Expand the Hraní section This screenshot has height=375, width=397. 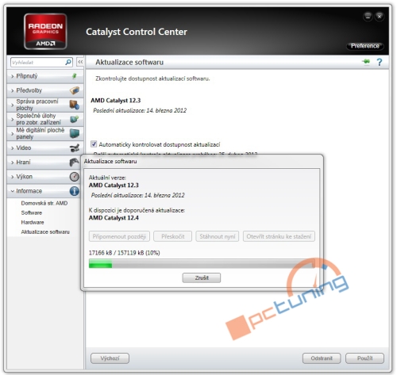(x=44, y=162)
